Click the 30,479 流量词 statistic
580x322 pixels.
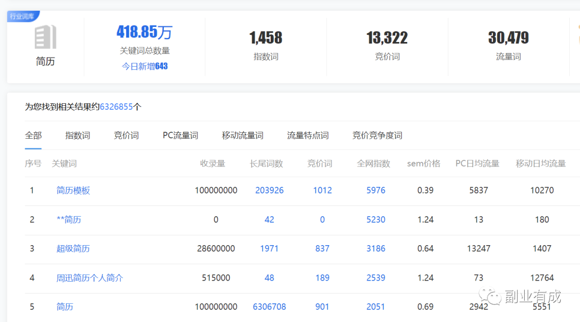(509, 38)
